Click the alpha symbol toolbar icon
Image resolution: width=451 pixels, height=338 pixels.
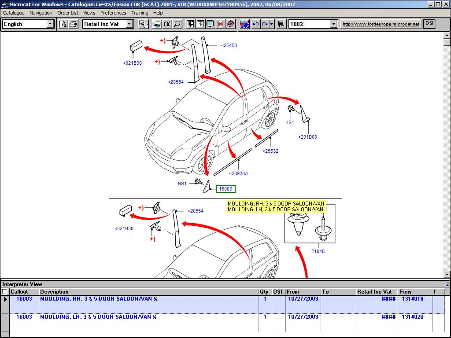tap(167, 24)
